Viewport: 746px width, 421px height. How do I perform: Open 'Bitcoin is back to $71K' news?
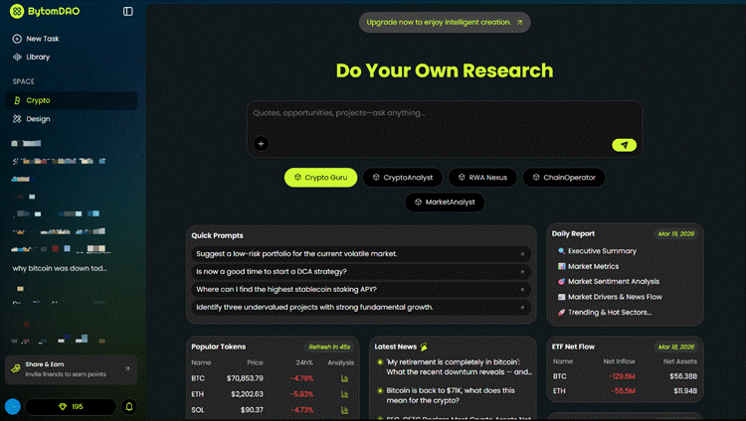coord(450,395)
